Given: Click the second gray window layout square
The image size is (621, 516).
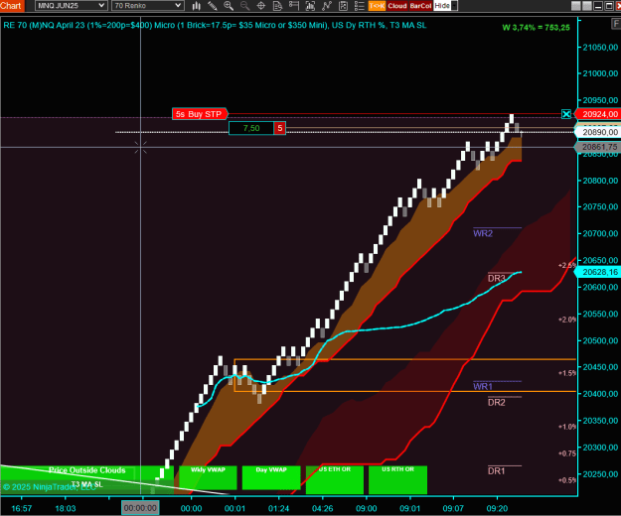Looking at the screenshot, I should click(x=587, y=6).
